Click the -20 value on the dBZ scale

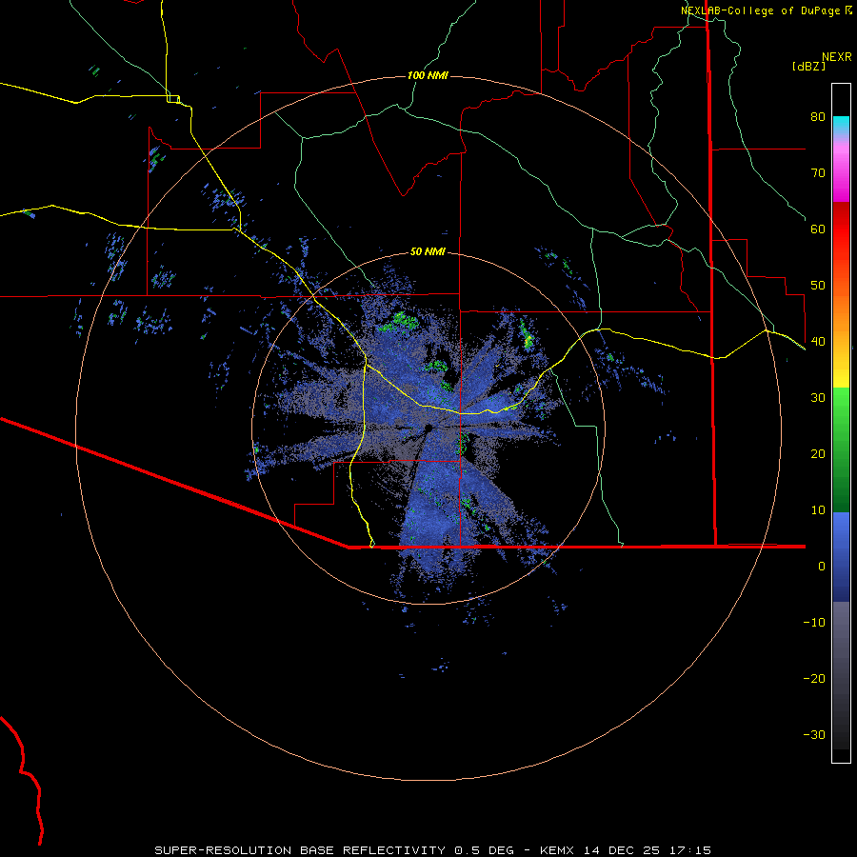[x=814, y=678]
